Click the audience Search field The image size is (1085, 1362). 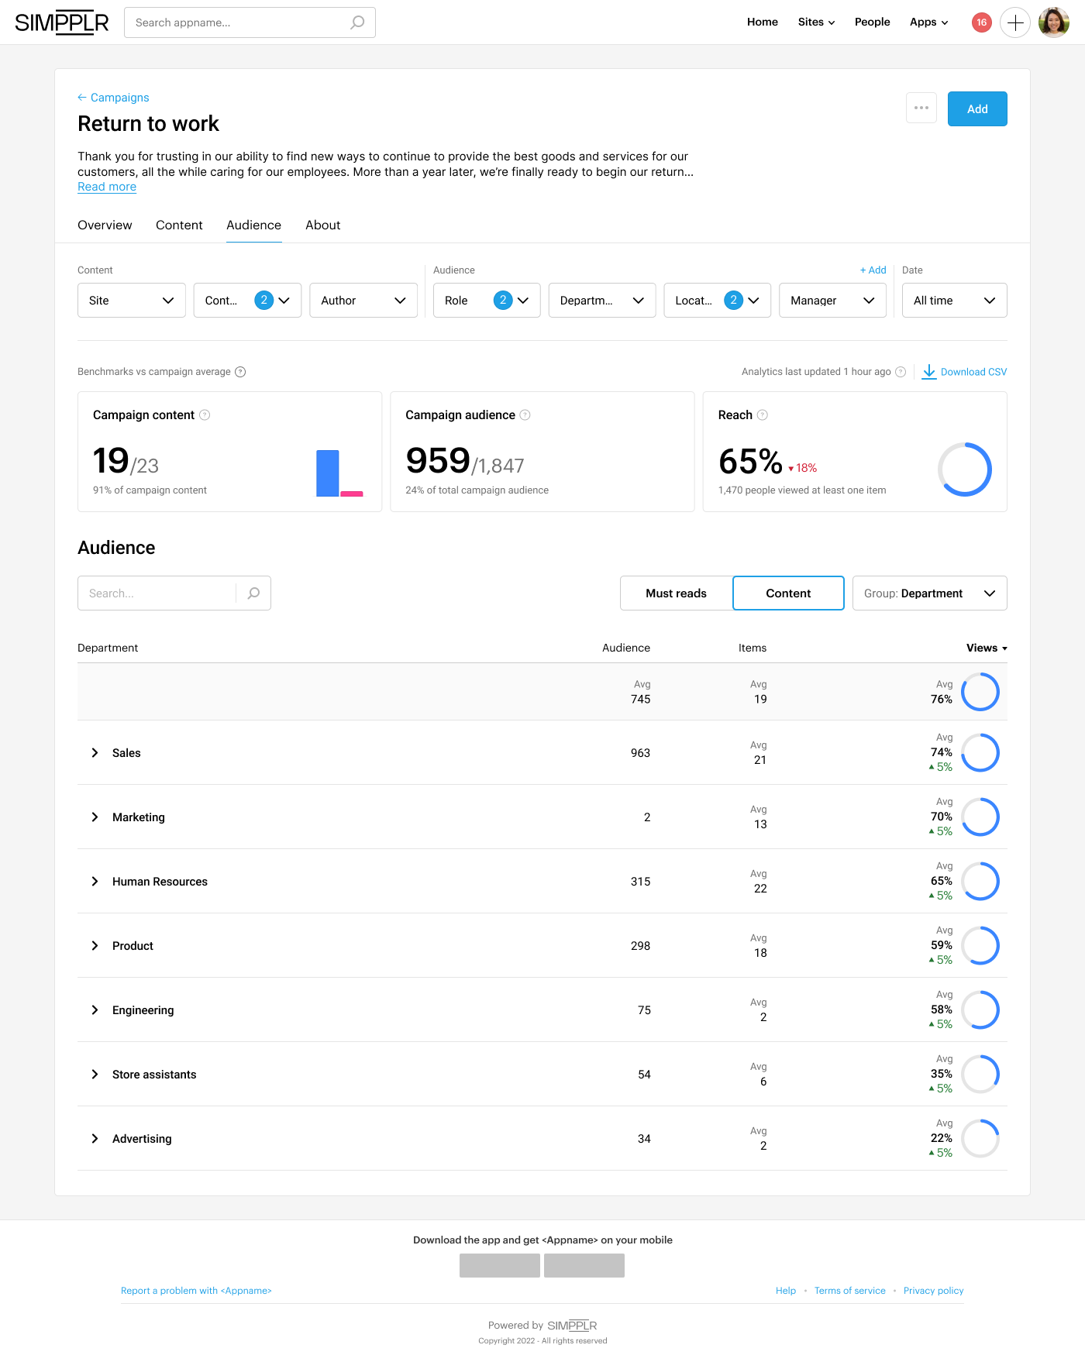tap(157, 593)
